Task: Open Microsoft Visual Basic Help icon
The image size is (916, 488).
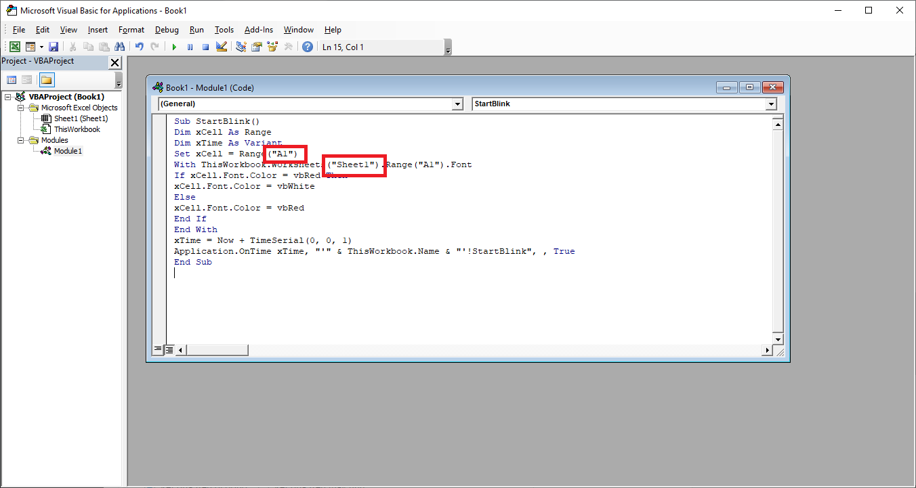Action: tap(308, 47)
